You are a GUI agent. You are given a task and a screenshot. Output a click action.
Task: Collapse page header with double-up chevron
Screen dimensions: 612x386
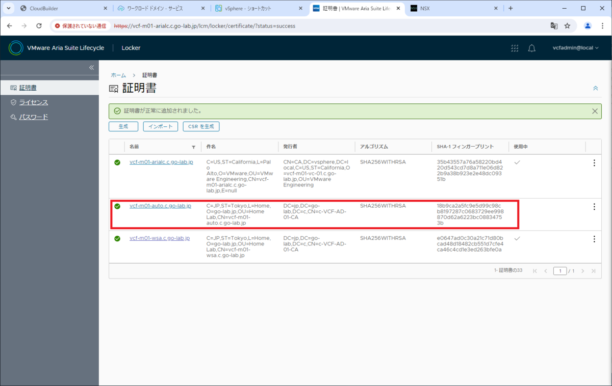(x=595, y=88)
